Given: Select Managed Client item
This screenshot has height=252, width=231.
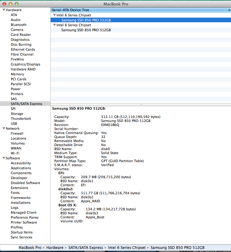Looking at the screenshot, I should (x=23, y=212).
